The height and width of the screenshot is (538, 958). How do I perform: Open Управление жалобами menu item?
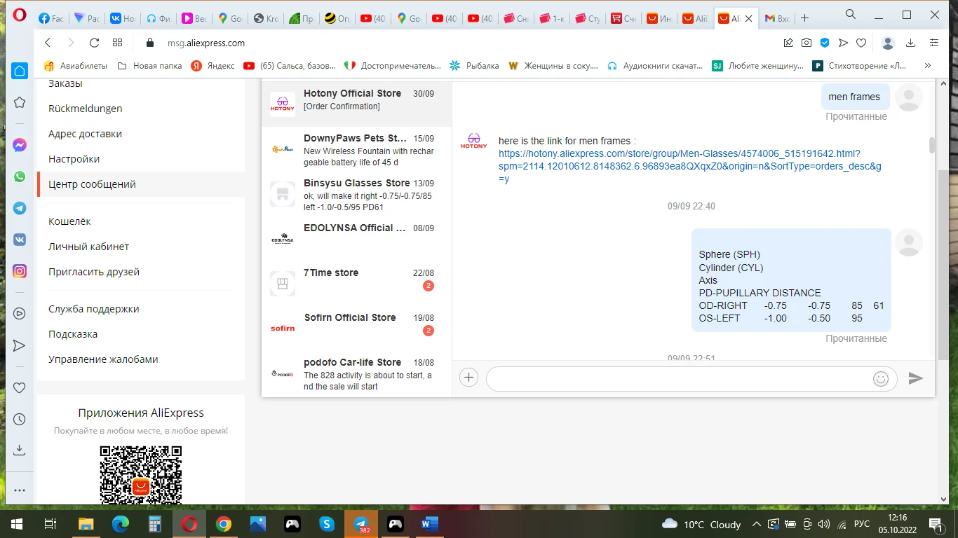[x=103, y=359]
